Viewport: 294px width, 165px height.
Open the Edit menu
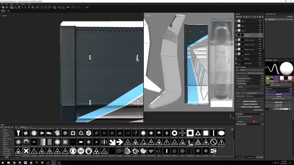pos(7,4)
